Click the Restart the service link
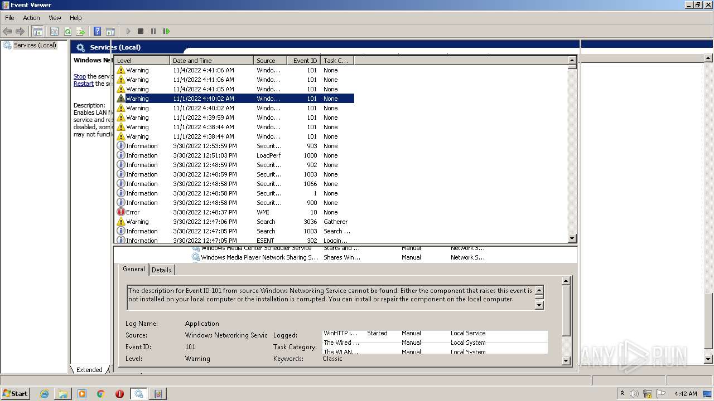The image size is (714, 401). 84,84
